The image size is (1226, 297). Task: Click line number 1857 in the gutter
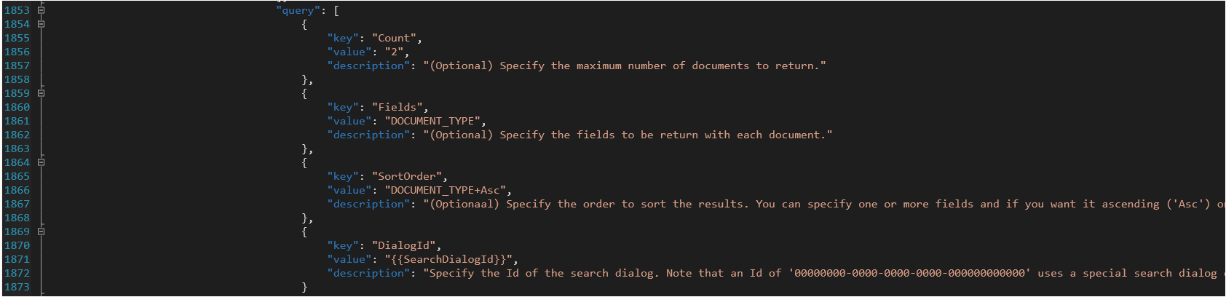click(x=17, y=66)
